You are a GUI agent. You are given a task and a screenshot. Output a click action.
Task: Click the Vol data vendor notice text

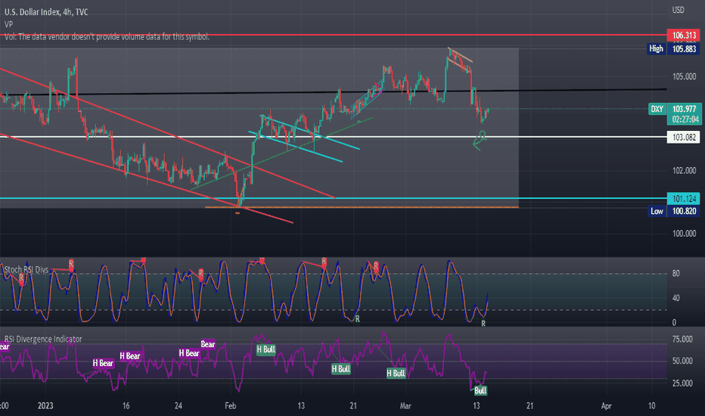tap(107, 37)
